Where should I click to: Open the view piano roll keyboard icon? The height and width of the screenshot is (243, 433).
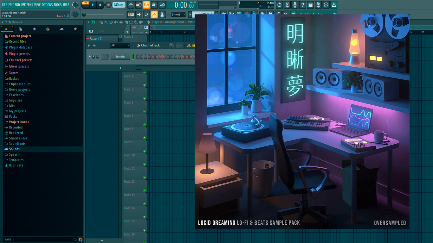[x=131, y=15]
